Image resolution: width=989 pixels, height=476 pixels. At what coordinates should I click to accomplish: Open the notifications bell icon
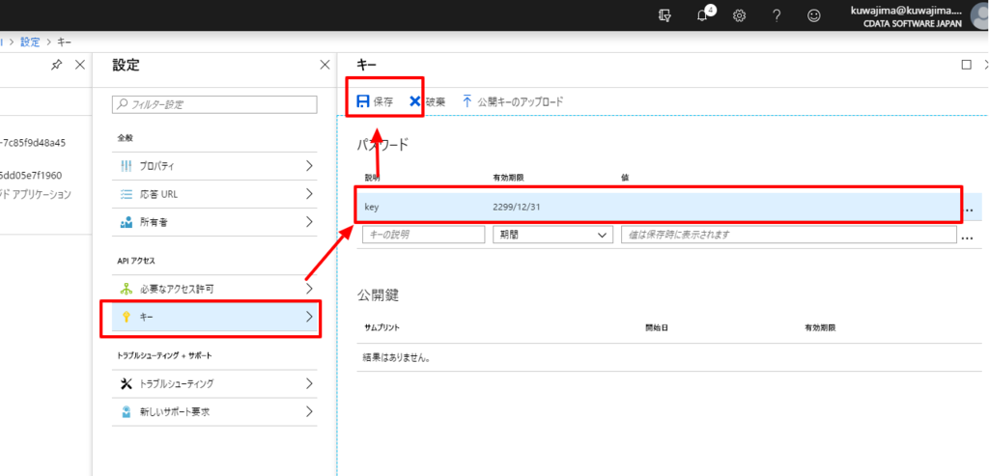click(702, 15)
